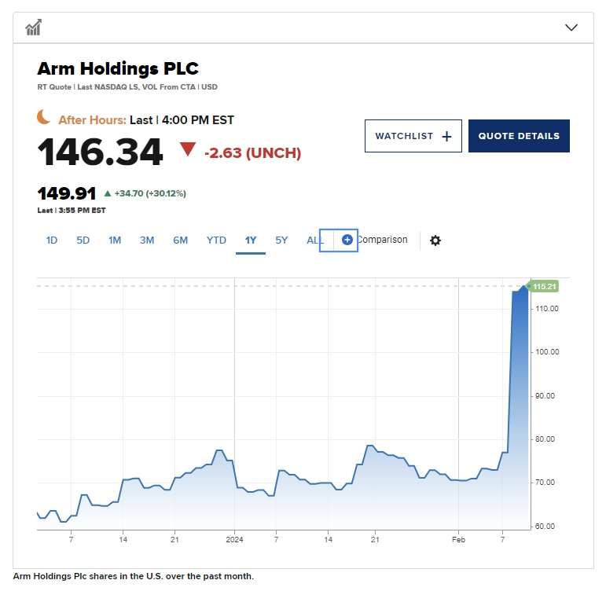Open Quote Details for Arm Holdings
606x591 pixels.
point(519,136)
